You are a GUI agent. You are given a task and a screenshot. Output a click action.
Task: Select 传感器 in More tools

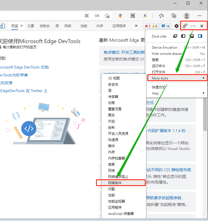[x=124, y=97]
